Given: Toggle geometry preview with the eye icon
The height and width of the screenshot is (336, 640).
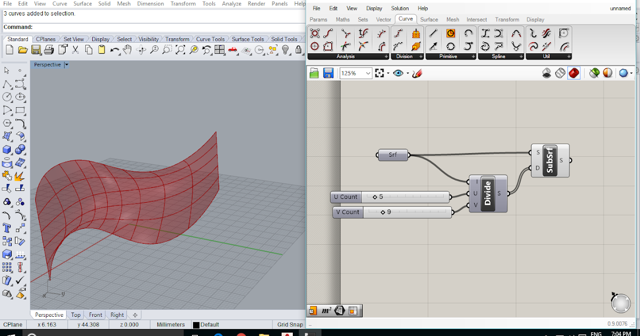Looking at the screenshot, I should pos(399,73).
